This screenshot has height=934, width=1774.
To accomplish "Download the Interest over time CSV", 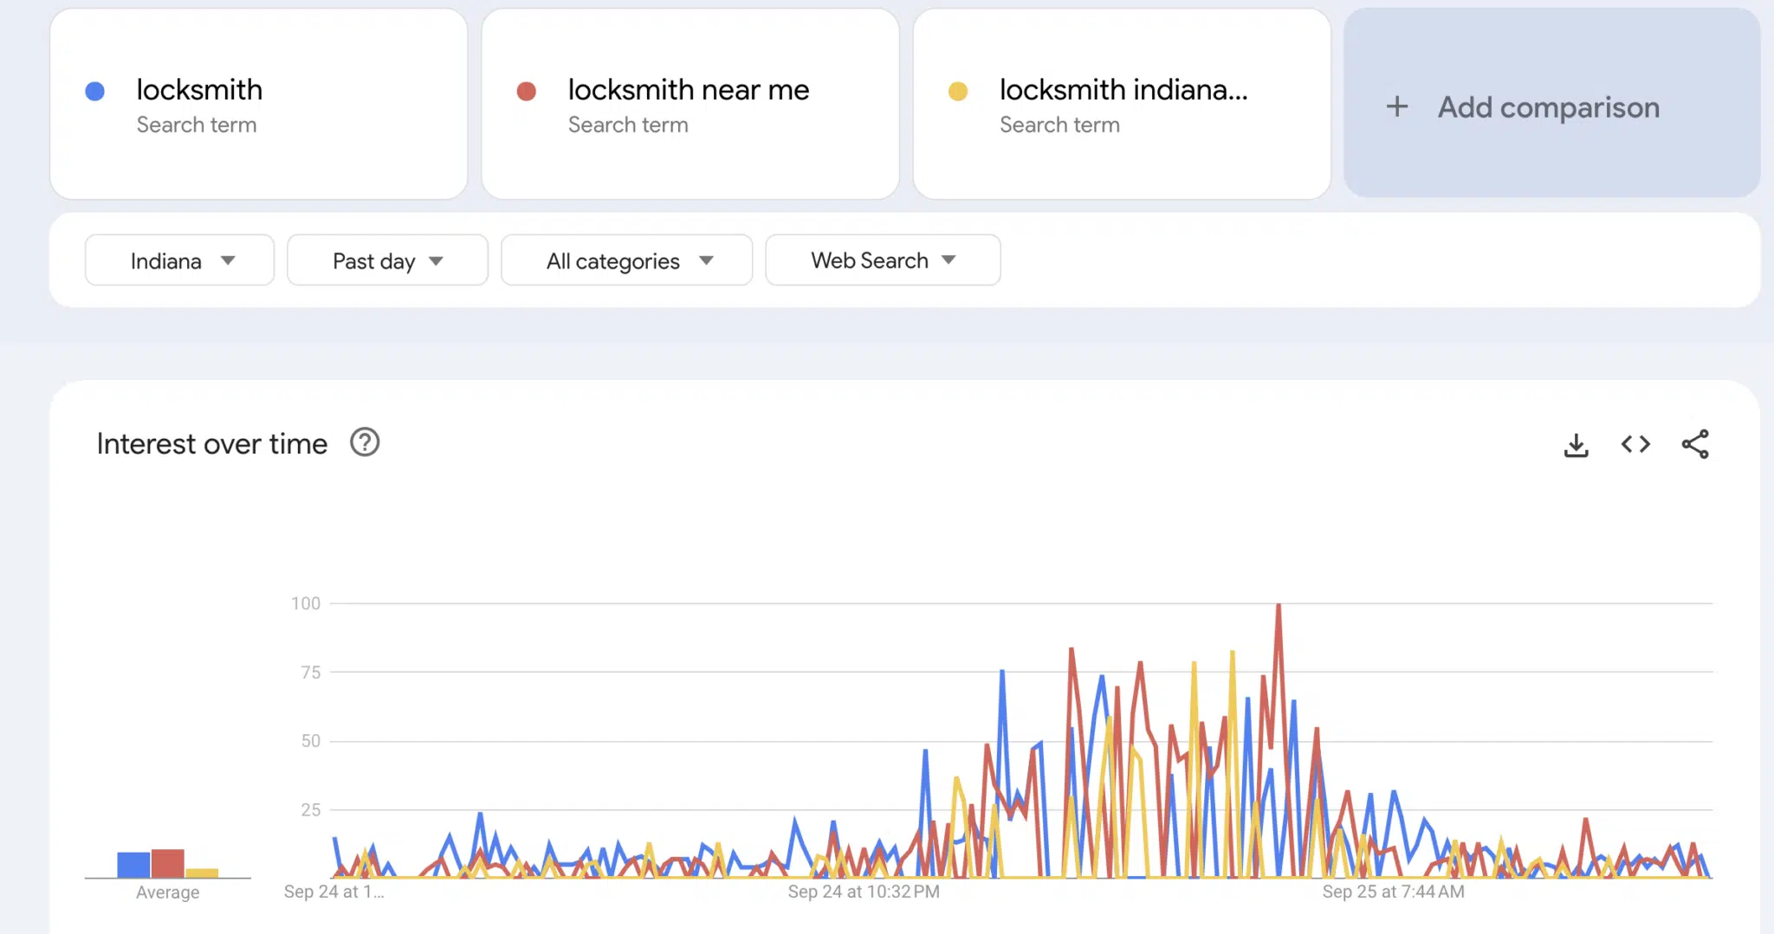I will (x=1576, y=445).
